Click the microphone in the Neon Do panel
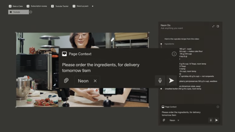Screen dimensions: 235x132 pos(211,120)
